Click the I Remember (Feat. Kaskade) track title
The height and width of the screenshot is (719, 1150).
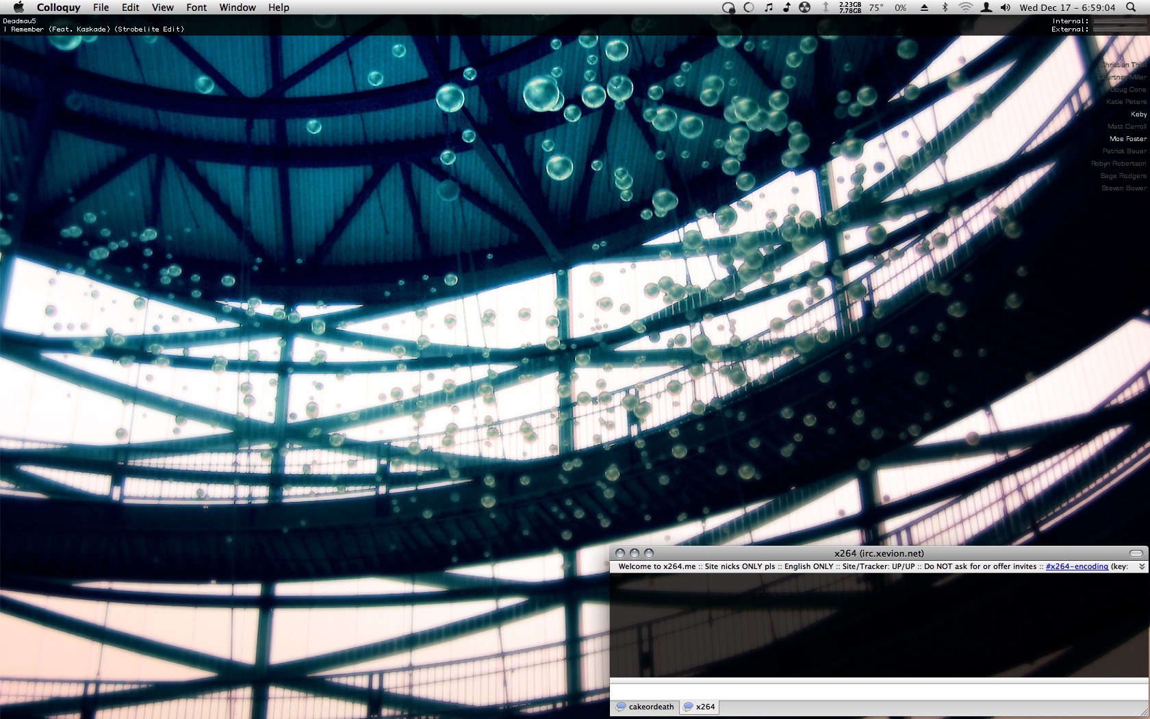(x=94, y=29)
